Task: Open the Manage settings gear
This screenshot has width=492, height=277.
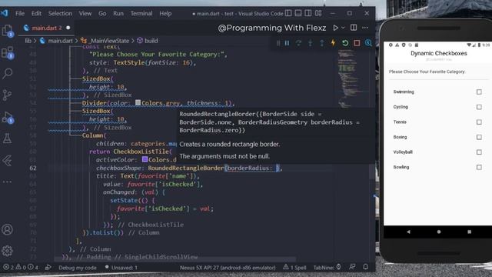Action: pos(7,251)
